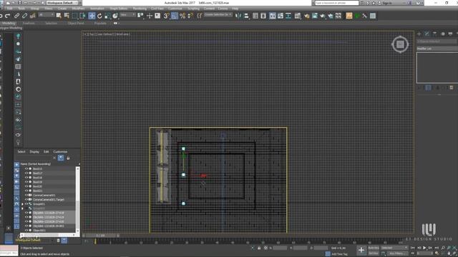Activate the Select and Rotate tool
458x257 pixels.
99,16
